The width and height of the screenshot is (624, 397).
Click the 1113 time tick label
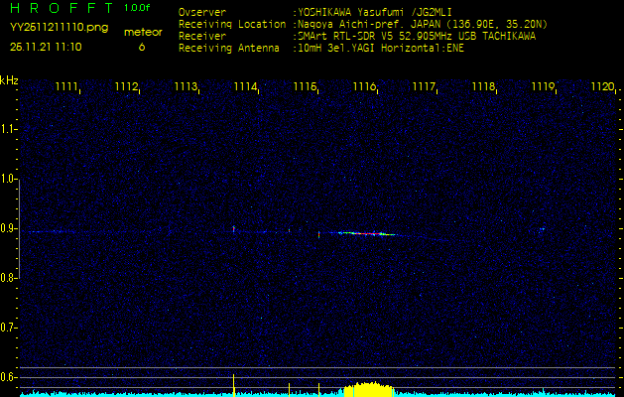point(186,87)
